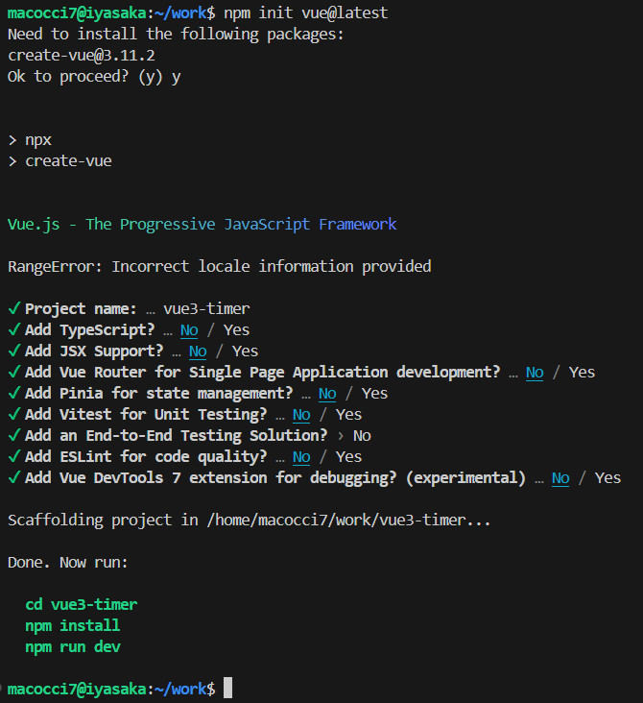Viewport: 643px width, 703px height.
Task: Click the green checkmark beside Project name
Action: [x=13, y=308]
